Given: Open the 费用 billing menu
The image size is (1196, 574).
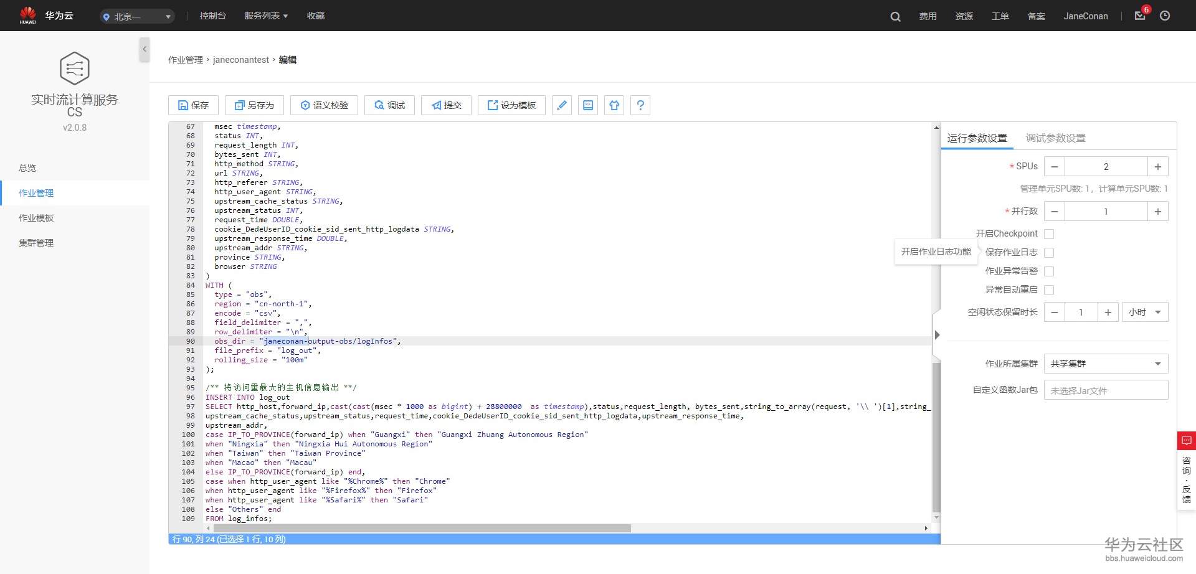Looking at the screenshot, I should pyautogui.click(x=928, y=16).
